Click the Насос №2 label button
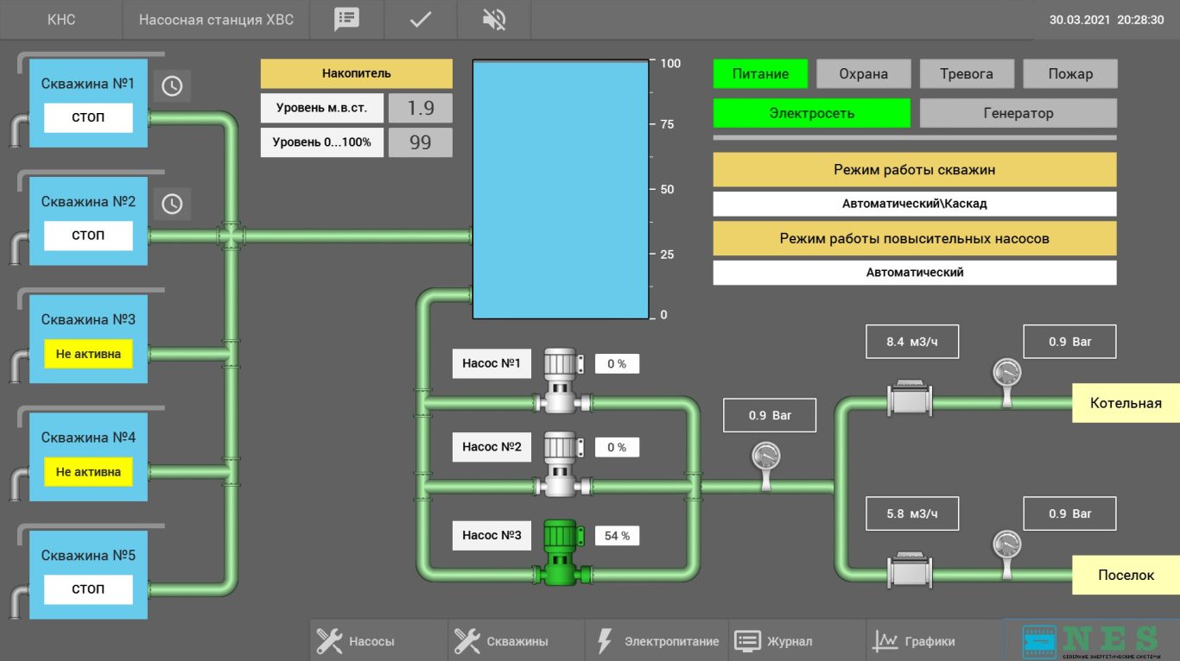 point(492,447)
